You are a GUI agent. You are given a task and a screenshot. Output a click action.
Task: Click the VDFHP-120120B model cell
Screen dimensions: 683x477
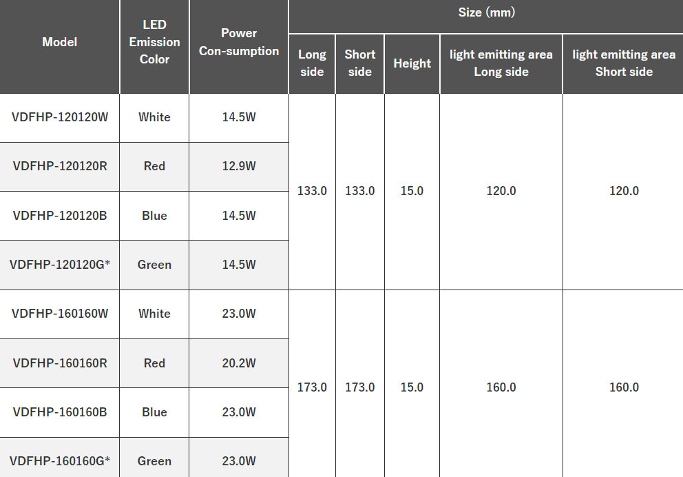click(60, 216)
